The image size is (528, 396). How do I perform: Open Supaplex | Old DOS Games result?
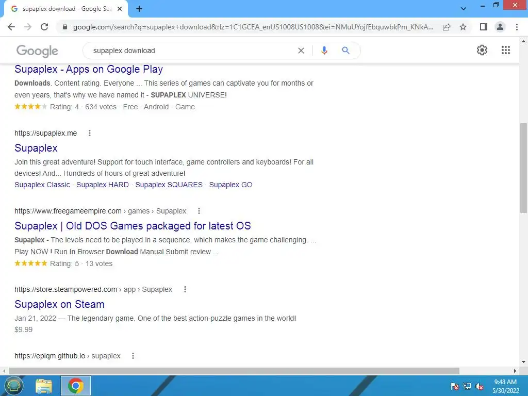(x=133, y=226)
